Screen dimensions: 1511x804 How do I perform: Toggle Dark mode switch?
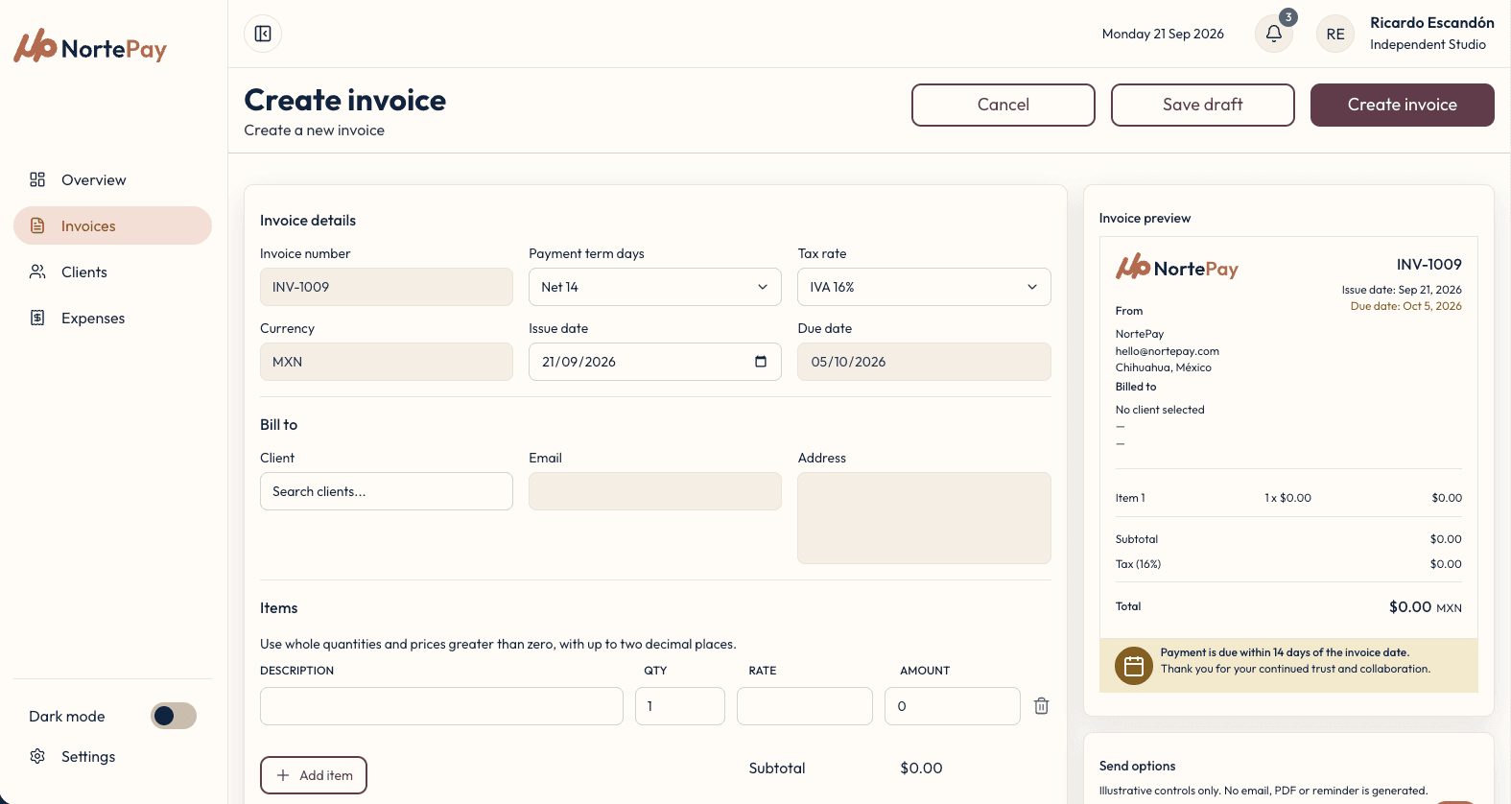click(x=174, y=716)
